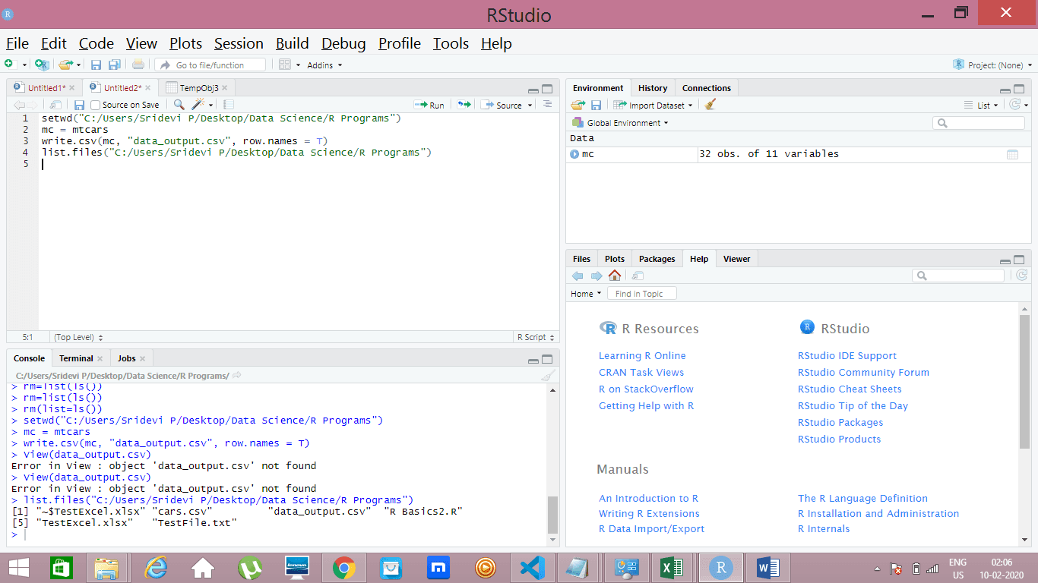Open Find/Replace with the magnifier icon
Image resolution: width=1038 pixels, height=583 pixels.
(179, 105)
